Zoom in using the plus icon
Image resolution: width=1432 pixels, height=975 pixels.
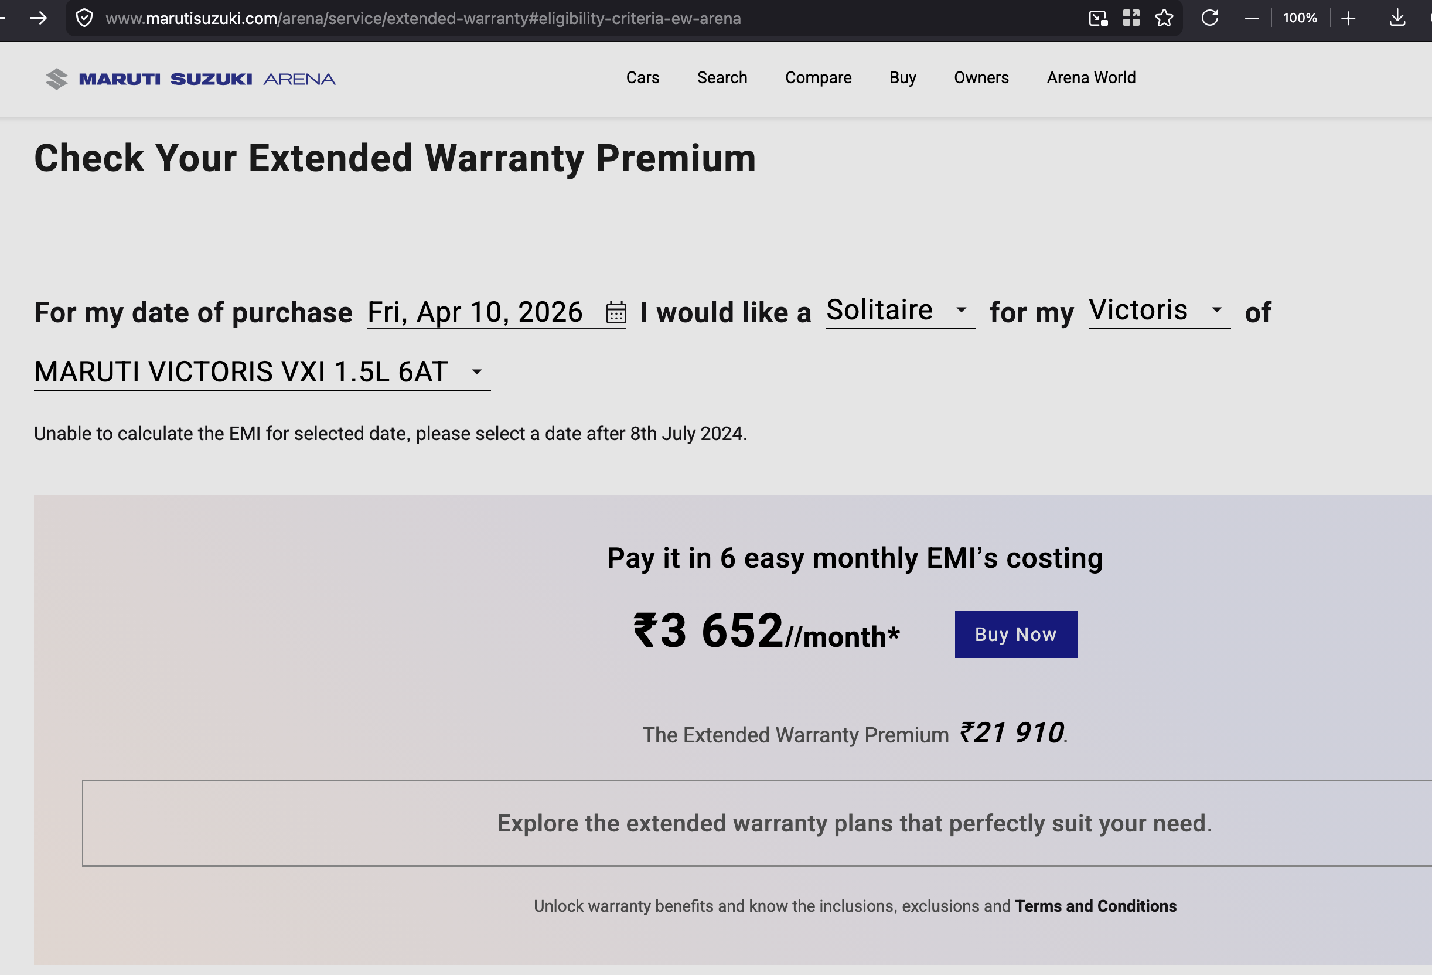[x=1348, y=19]
